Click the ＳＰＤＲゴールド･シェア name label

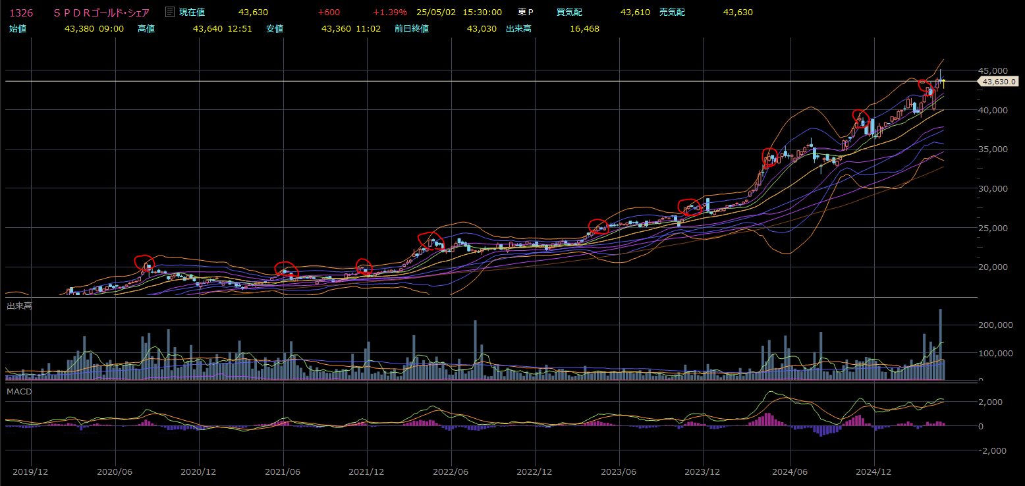click(x=101, y=13)
